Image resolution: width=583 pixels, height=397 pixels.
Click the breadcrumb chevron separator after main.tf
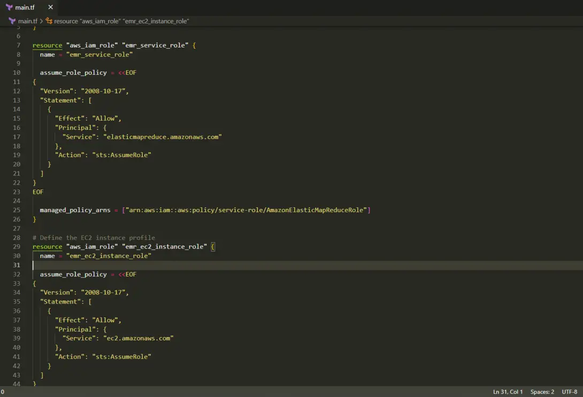(x=41, y=21)
